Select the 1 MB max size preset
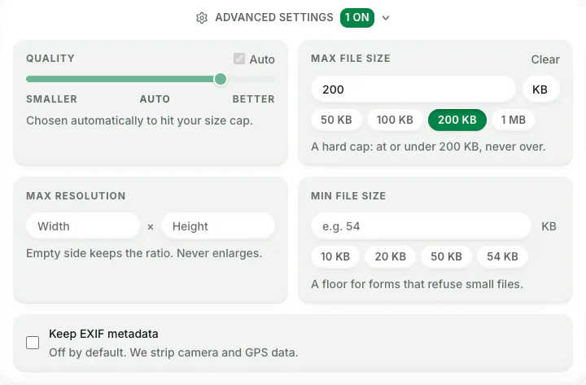Screen dimensions: 586x385 513,120
